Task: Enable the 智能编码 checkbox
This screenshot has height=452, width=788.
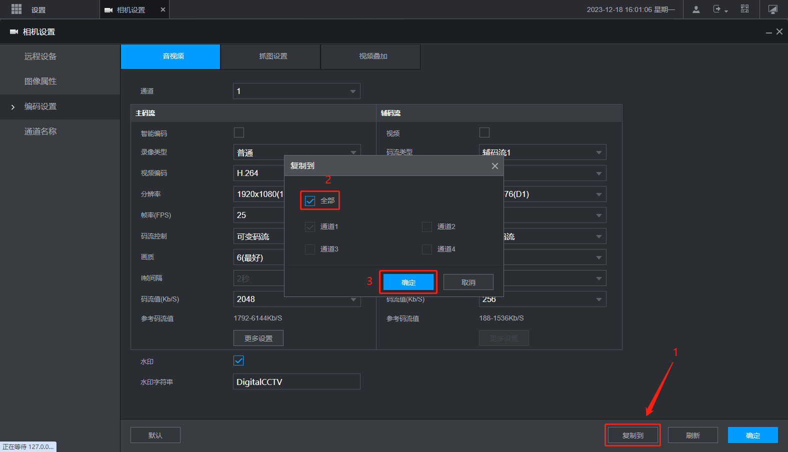Action: coord(239,132)
